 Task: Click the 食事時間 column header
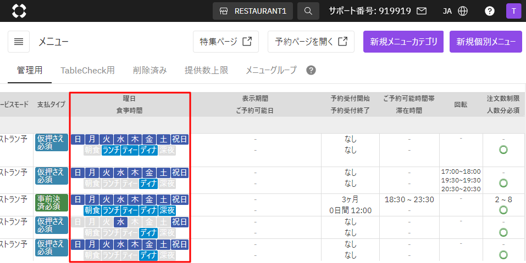point(130,111)
